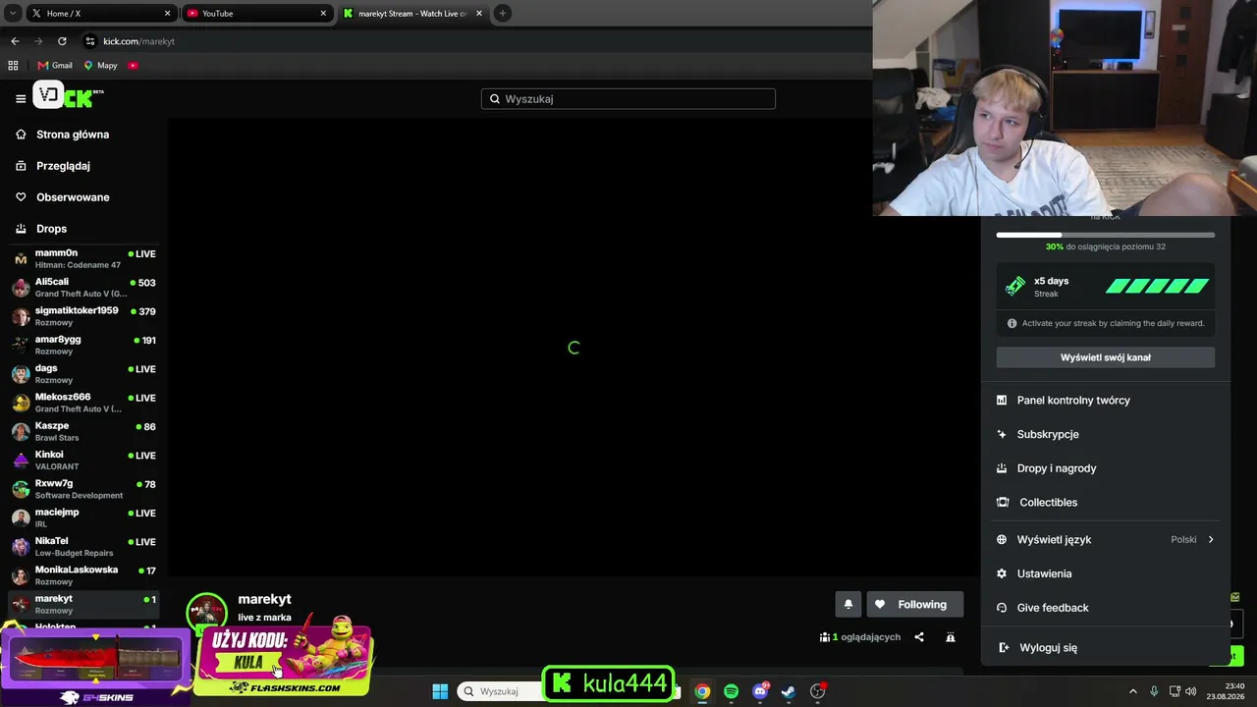The image size is (1257, 707).
Task: Open Steam from the taskbar
Action: pyautogui.click(x=789, y=691)
